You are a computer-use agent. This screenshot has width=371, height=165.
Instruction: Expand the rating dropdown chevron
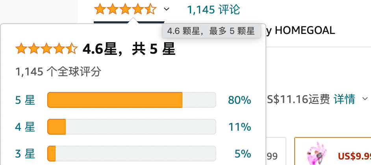point(167,9)
